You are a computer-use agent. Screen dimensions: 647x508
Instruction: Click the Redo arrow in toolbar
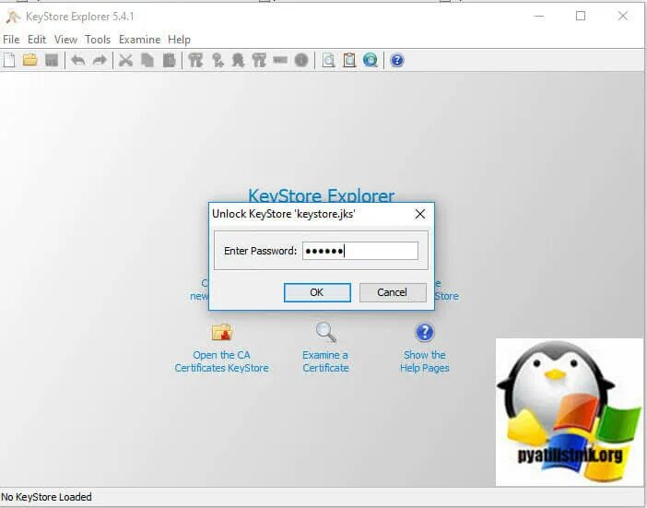pos(100,60)
